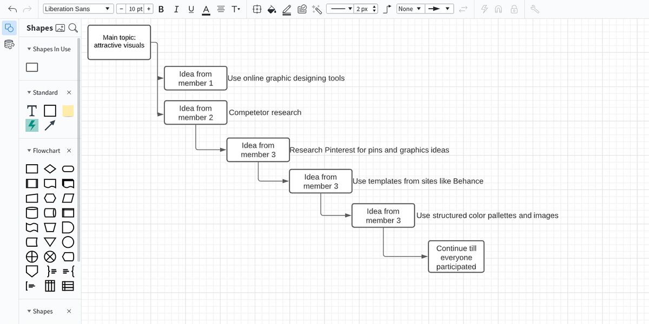Open the image insert icon beside Shapes
This screenshot has height=324, width=649.
[61, 28]
